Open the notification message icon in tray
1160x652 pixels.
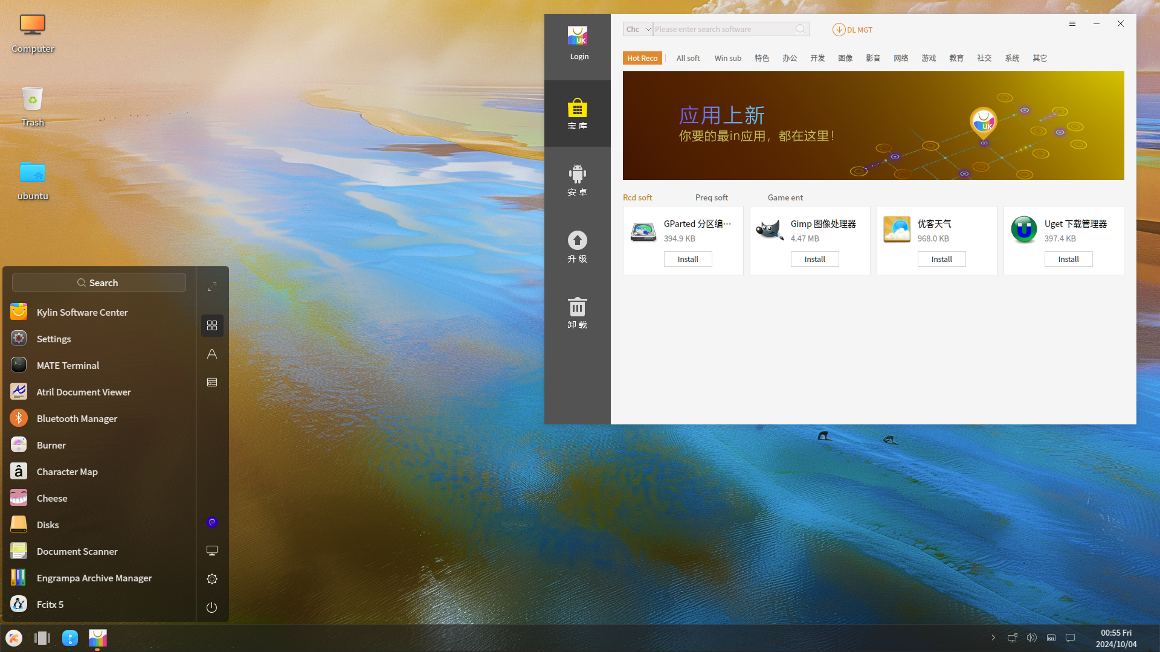[1071, 638]
